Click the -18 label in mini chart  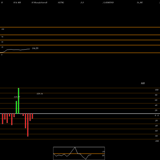[103, 152]
